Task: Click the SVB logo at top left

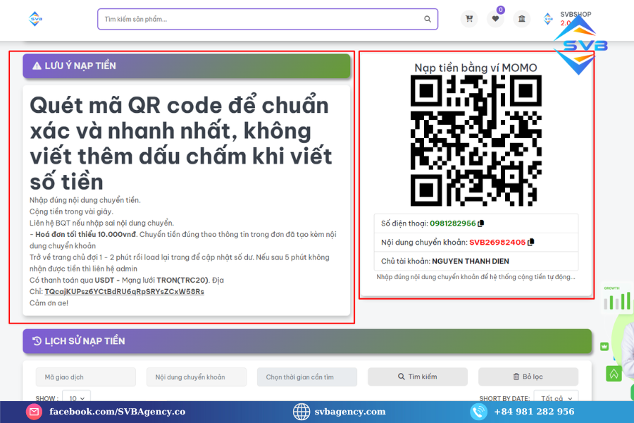Action: click(36, 19)
